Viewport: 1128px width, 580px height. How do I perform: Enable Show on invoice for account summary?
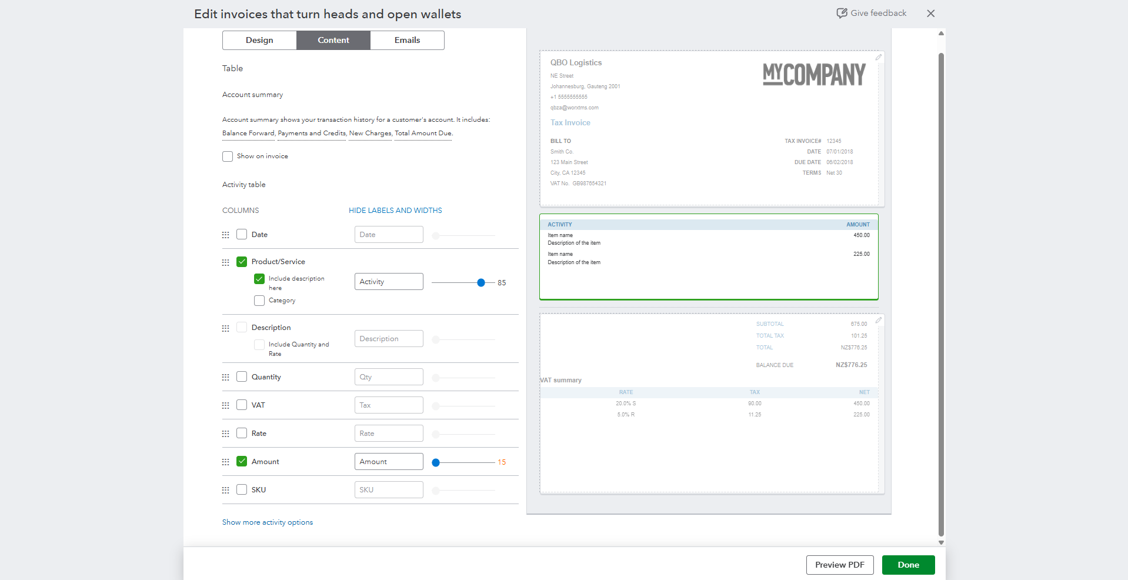[x=228, y=156]
